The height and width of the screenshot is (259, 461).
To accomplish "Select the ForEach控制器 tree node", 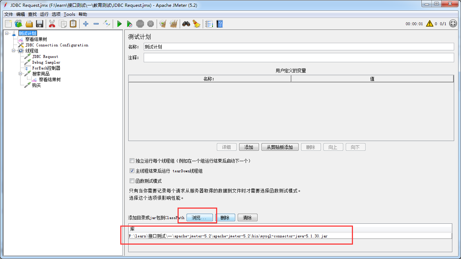I will point(46,68).
